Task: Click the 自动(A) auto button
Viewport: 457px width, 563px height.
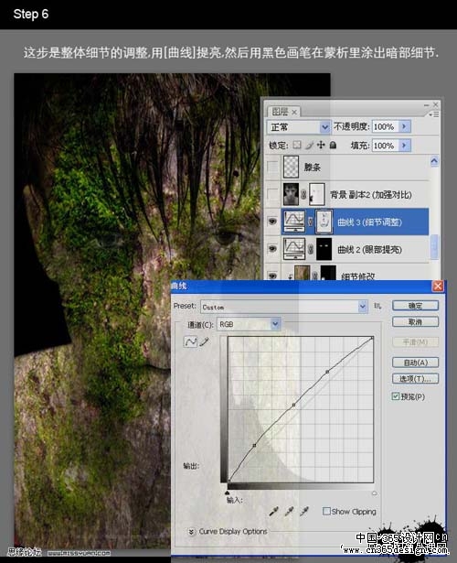Action: pyautogui.click(x=416, y=363)
